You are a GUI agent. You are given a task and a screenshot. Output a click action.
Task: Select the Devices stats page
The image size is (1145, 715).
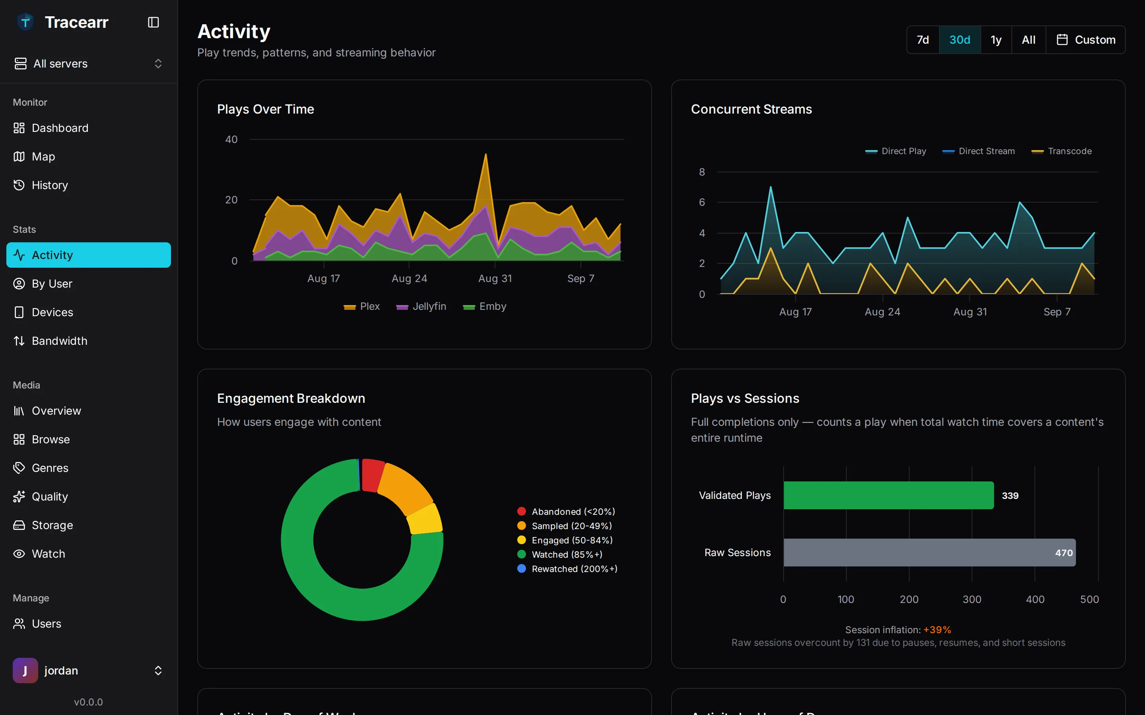[x=89, y=312]
